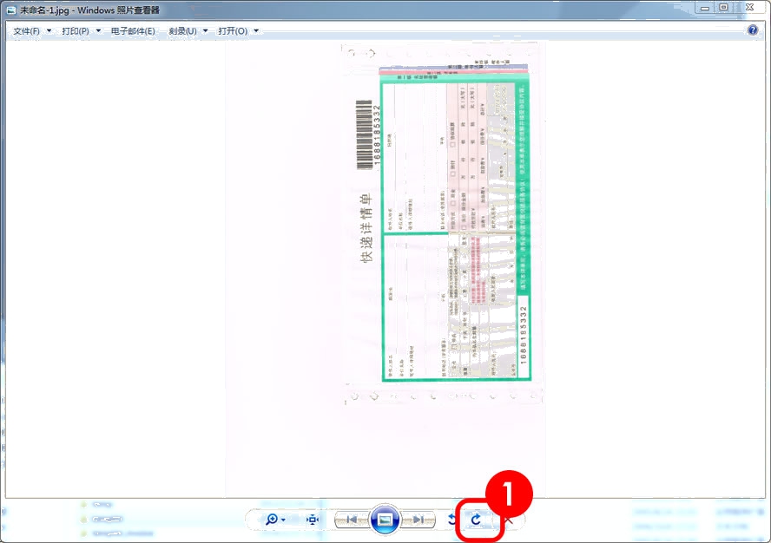Open the 文件(F) menu
This screenshot has width=771, height=543.
[x=27, y=31]
